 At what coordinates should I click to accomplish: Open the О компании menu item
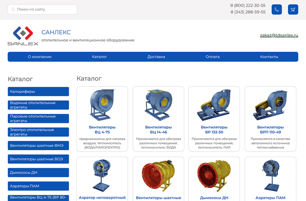point(40,57)
